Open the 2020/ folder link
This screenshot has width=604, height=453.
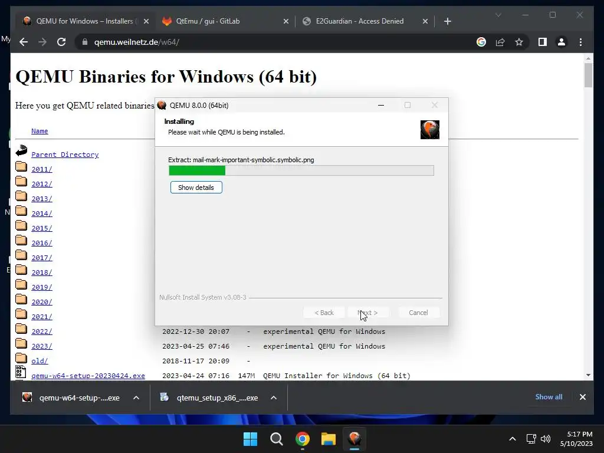tap(42, 302)
